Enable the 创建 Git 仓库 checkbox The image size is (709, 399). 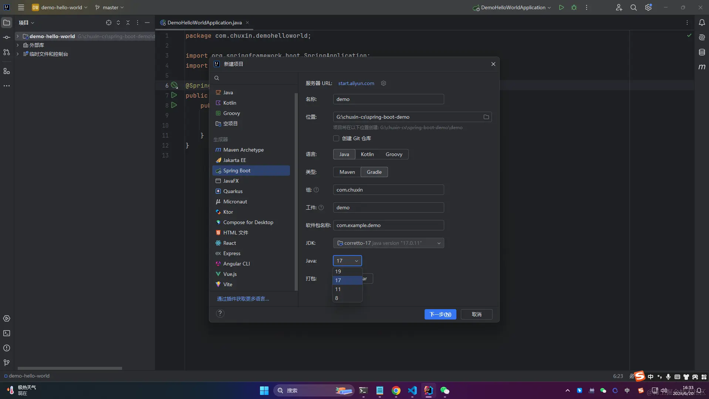coord(336,138)
